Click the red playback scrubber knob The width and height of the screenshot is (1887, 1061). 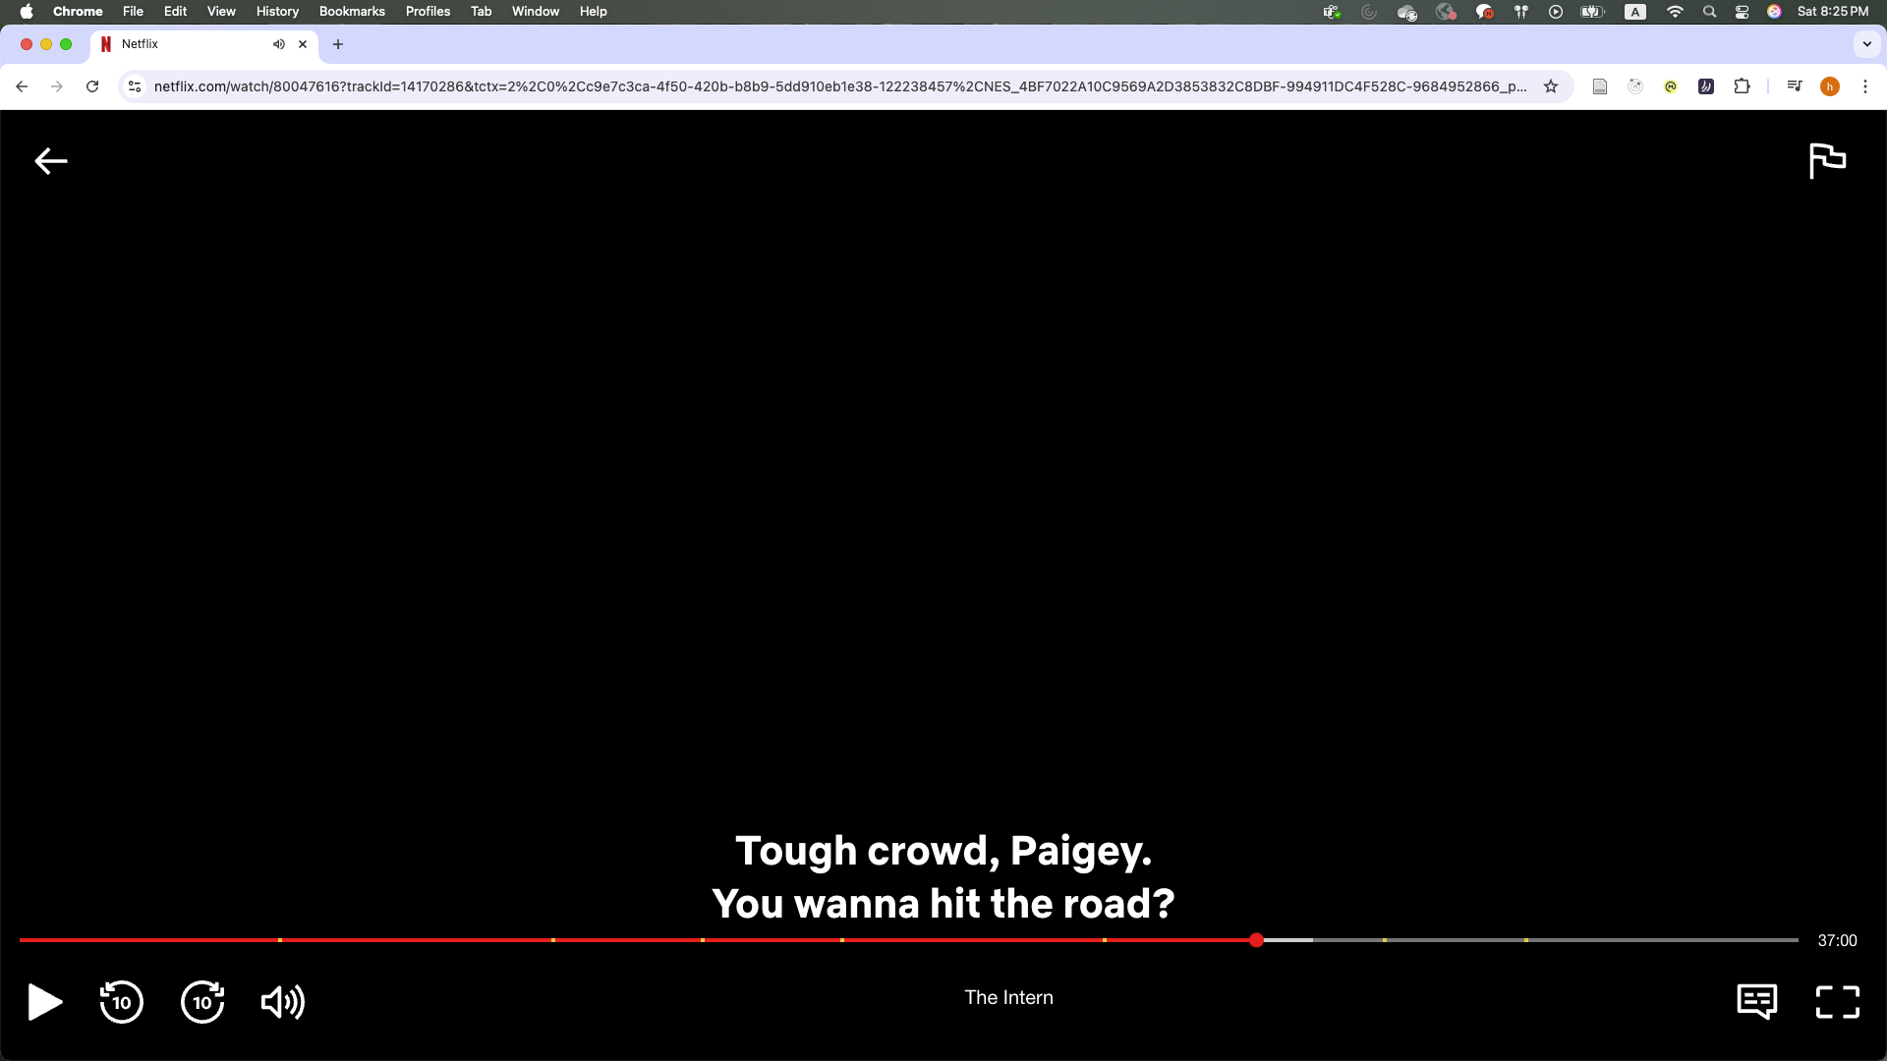click(x=1256, y=940)
